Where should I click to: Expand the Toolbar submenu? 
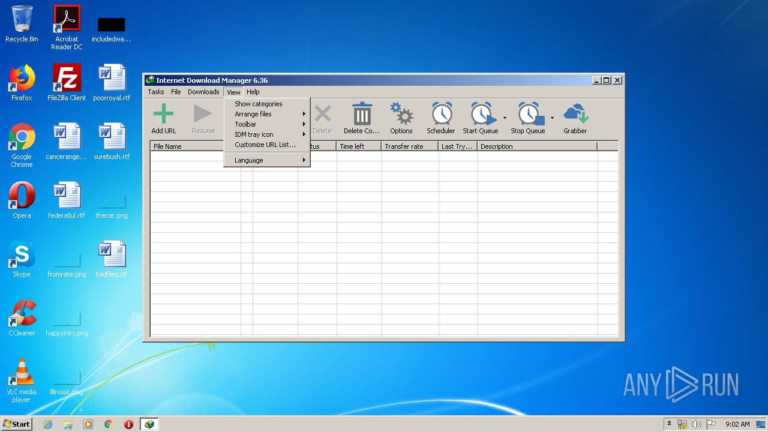pos(267,124)
